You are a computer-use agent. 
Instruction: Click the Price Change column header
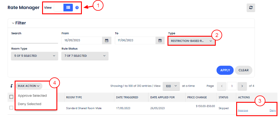(197, 97)
